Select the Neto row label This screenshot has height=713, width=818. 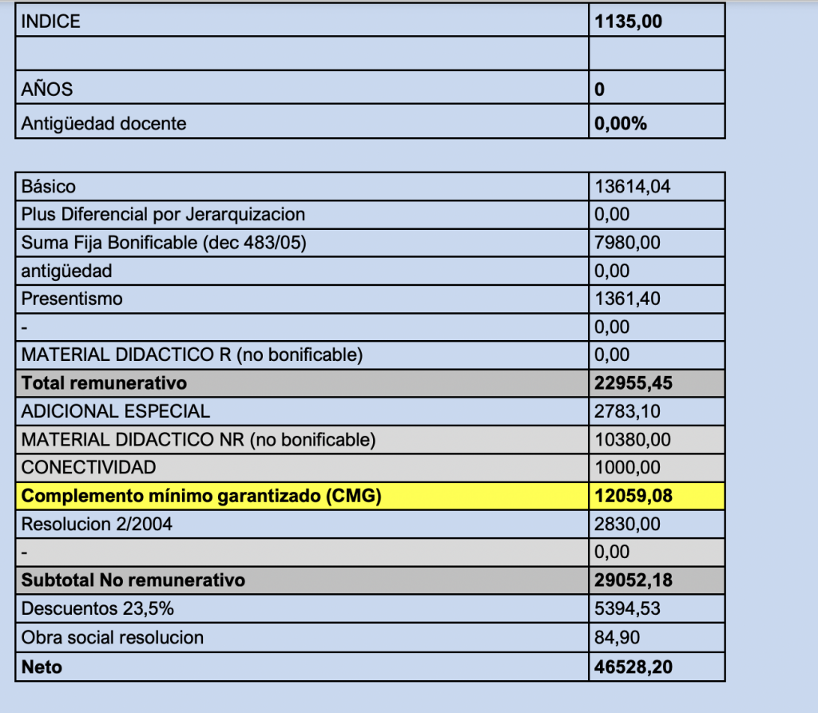point(42,667)
